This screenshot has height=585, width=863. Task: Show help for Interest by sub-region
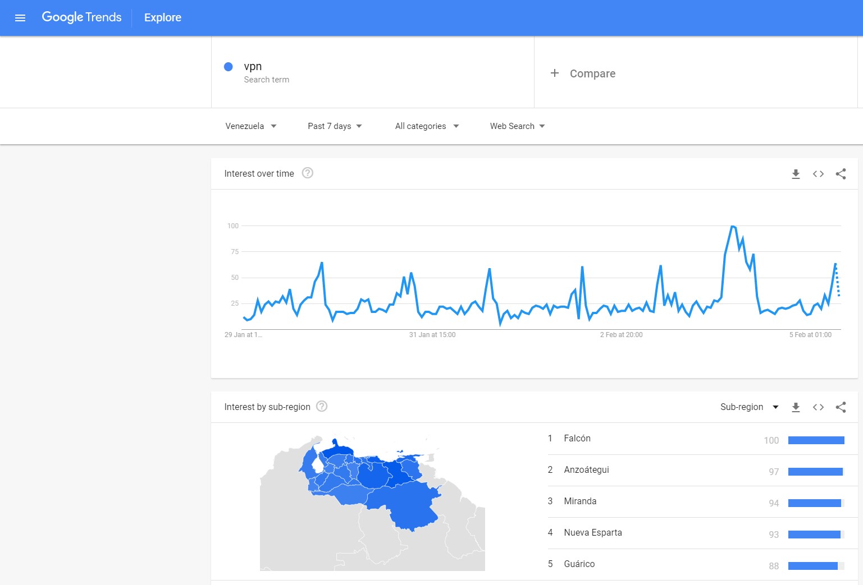[x=322, y=406]
